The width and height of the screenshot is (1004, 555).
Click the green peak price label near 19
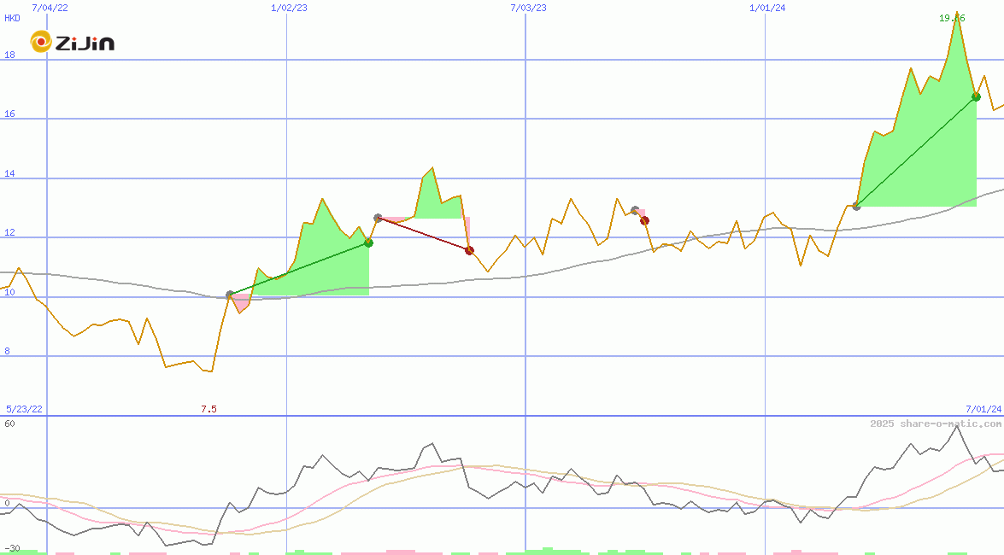click(x=952, y=18)
